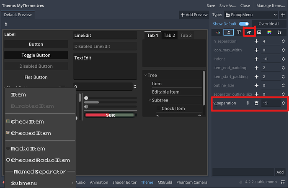Click the LineEdit text field

pyautogui.click(x=105, y=35)
